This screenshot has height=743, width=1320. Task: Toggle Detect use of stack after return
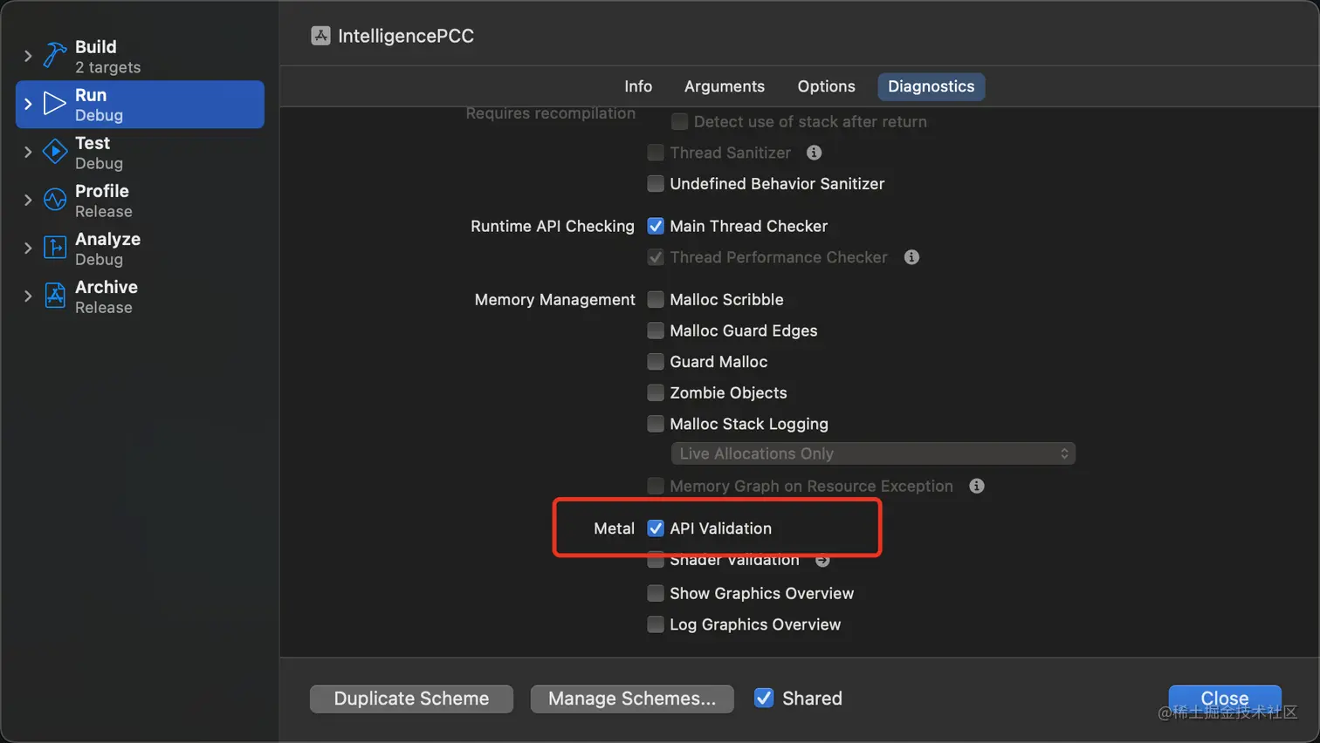click(x=679, y=121)
